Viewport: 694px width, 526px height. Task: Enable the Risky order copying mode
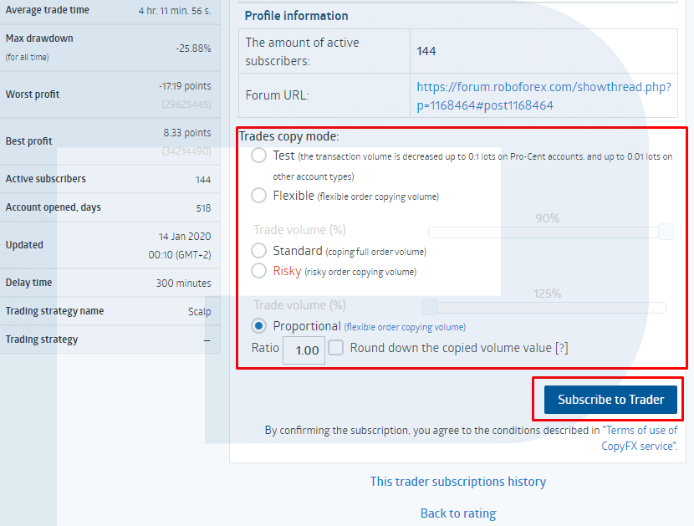[258, 270]
